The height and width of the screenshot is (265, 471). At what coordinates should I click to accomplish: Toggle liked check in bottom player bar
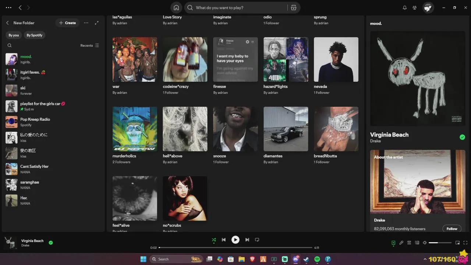click(x=51, y=243)
